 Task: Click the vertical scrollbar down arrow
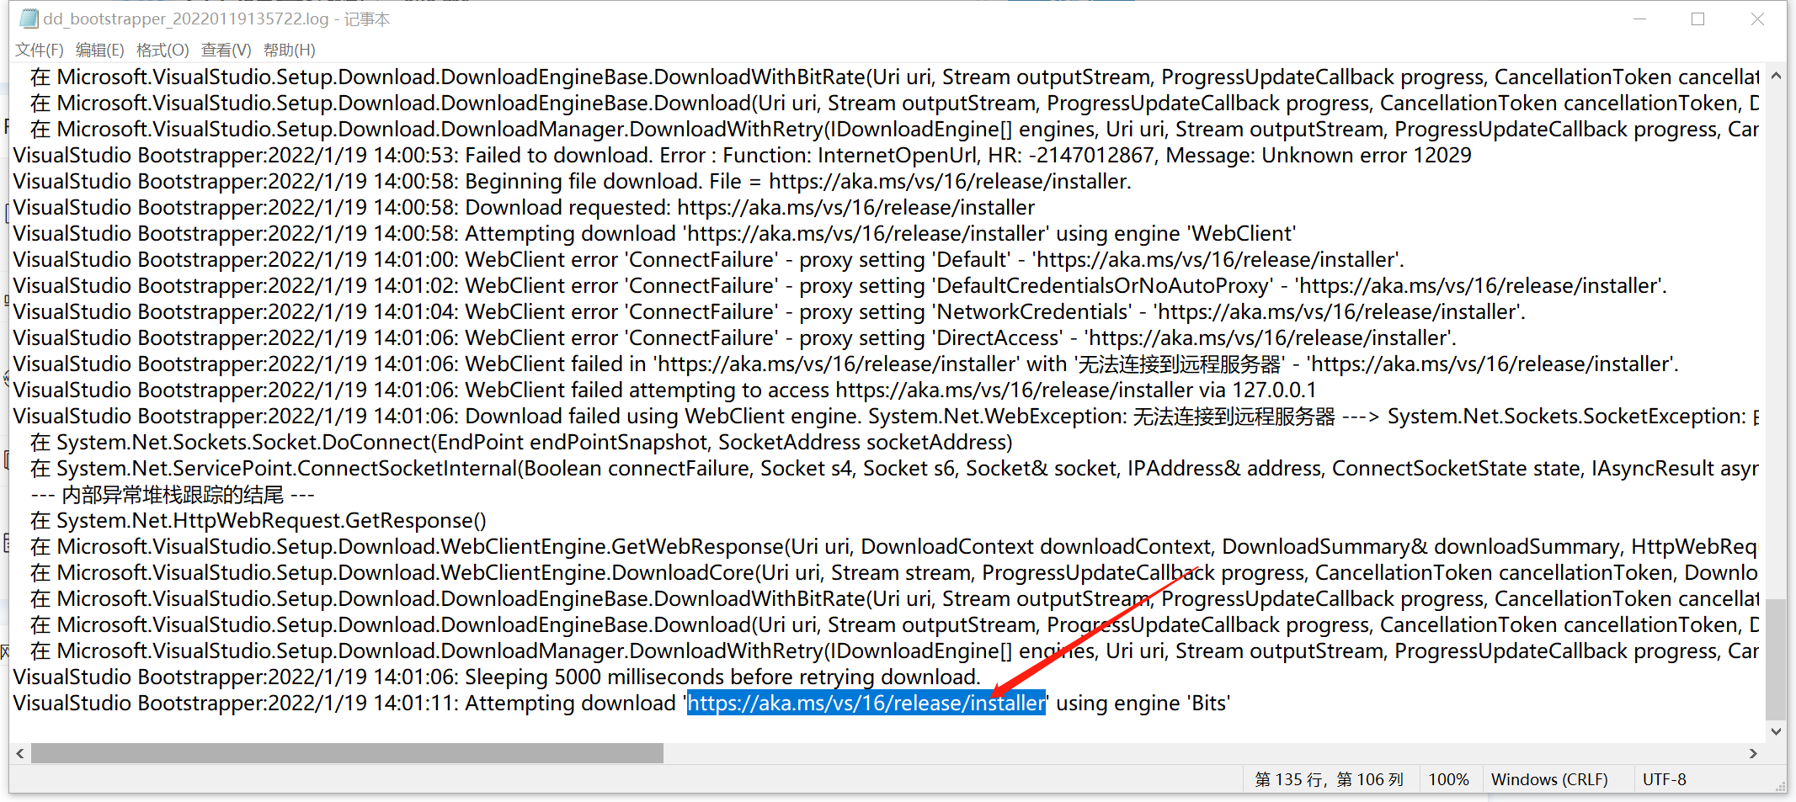1776,731
